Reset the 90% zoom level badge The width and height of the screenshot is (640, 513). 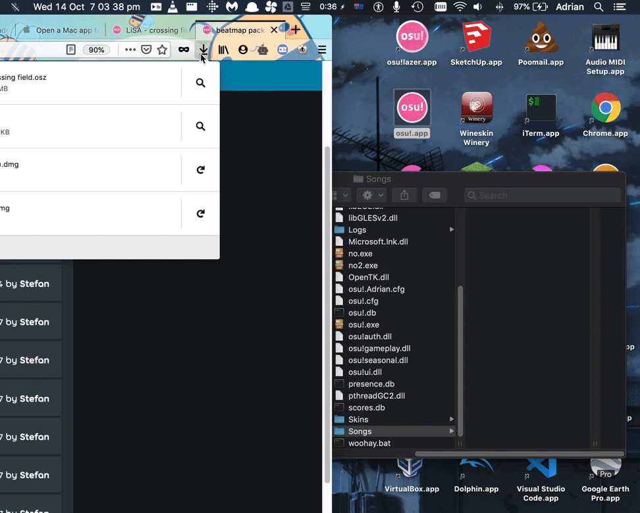[96, 50]
